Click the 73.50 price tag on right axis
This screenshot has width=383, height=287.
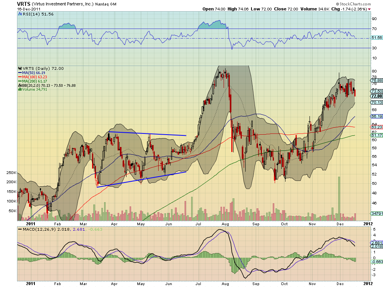pyautogui.click(x=377, y=91)
